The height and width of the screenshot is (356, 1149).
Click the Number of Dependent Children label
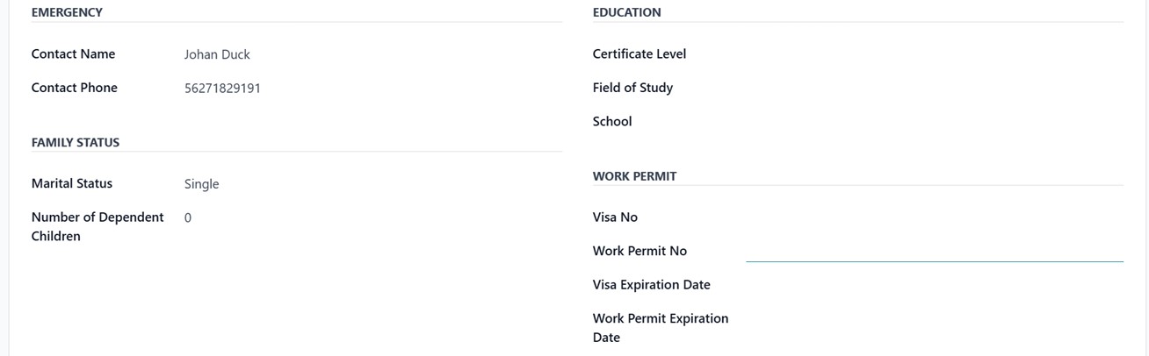click(x=98, y=226)
